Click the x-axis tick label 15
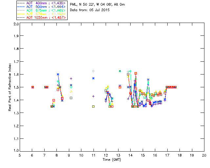This screenshot has height=168, width=210. (143, 156)
